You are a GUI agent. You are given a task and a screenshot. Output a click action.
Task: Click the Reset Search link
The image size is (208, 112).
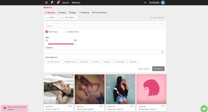144,69
